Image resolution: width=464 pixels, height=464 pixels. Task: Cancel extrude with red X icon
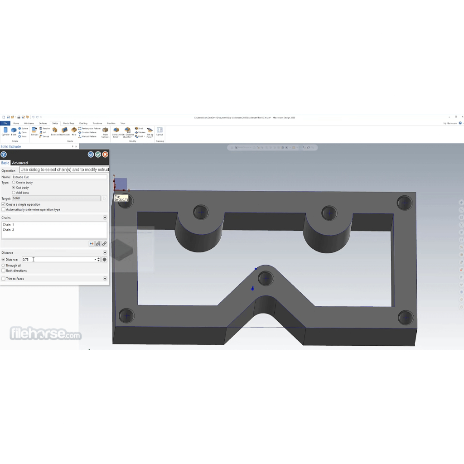click(105, 155)
